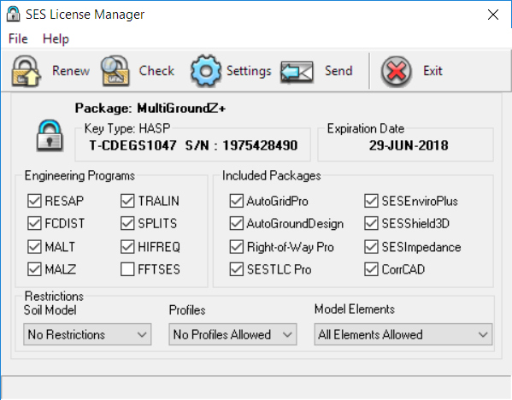512x400 pixels.
Task: Open the Soil Model restrictions dropdown
Action: click(87, 334)
